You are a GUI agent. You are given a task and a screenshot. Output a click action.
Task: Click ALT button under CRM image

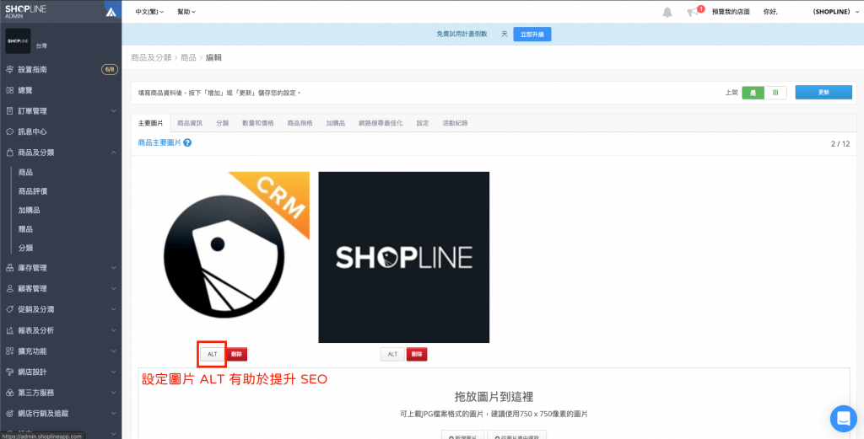pyautogui.click(x=212, y=354)
